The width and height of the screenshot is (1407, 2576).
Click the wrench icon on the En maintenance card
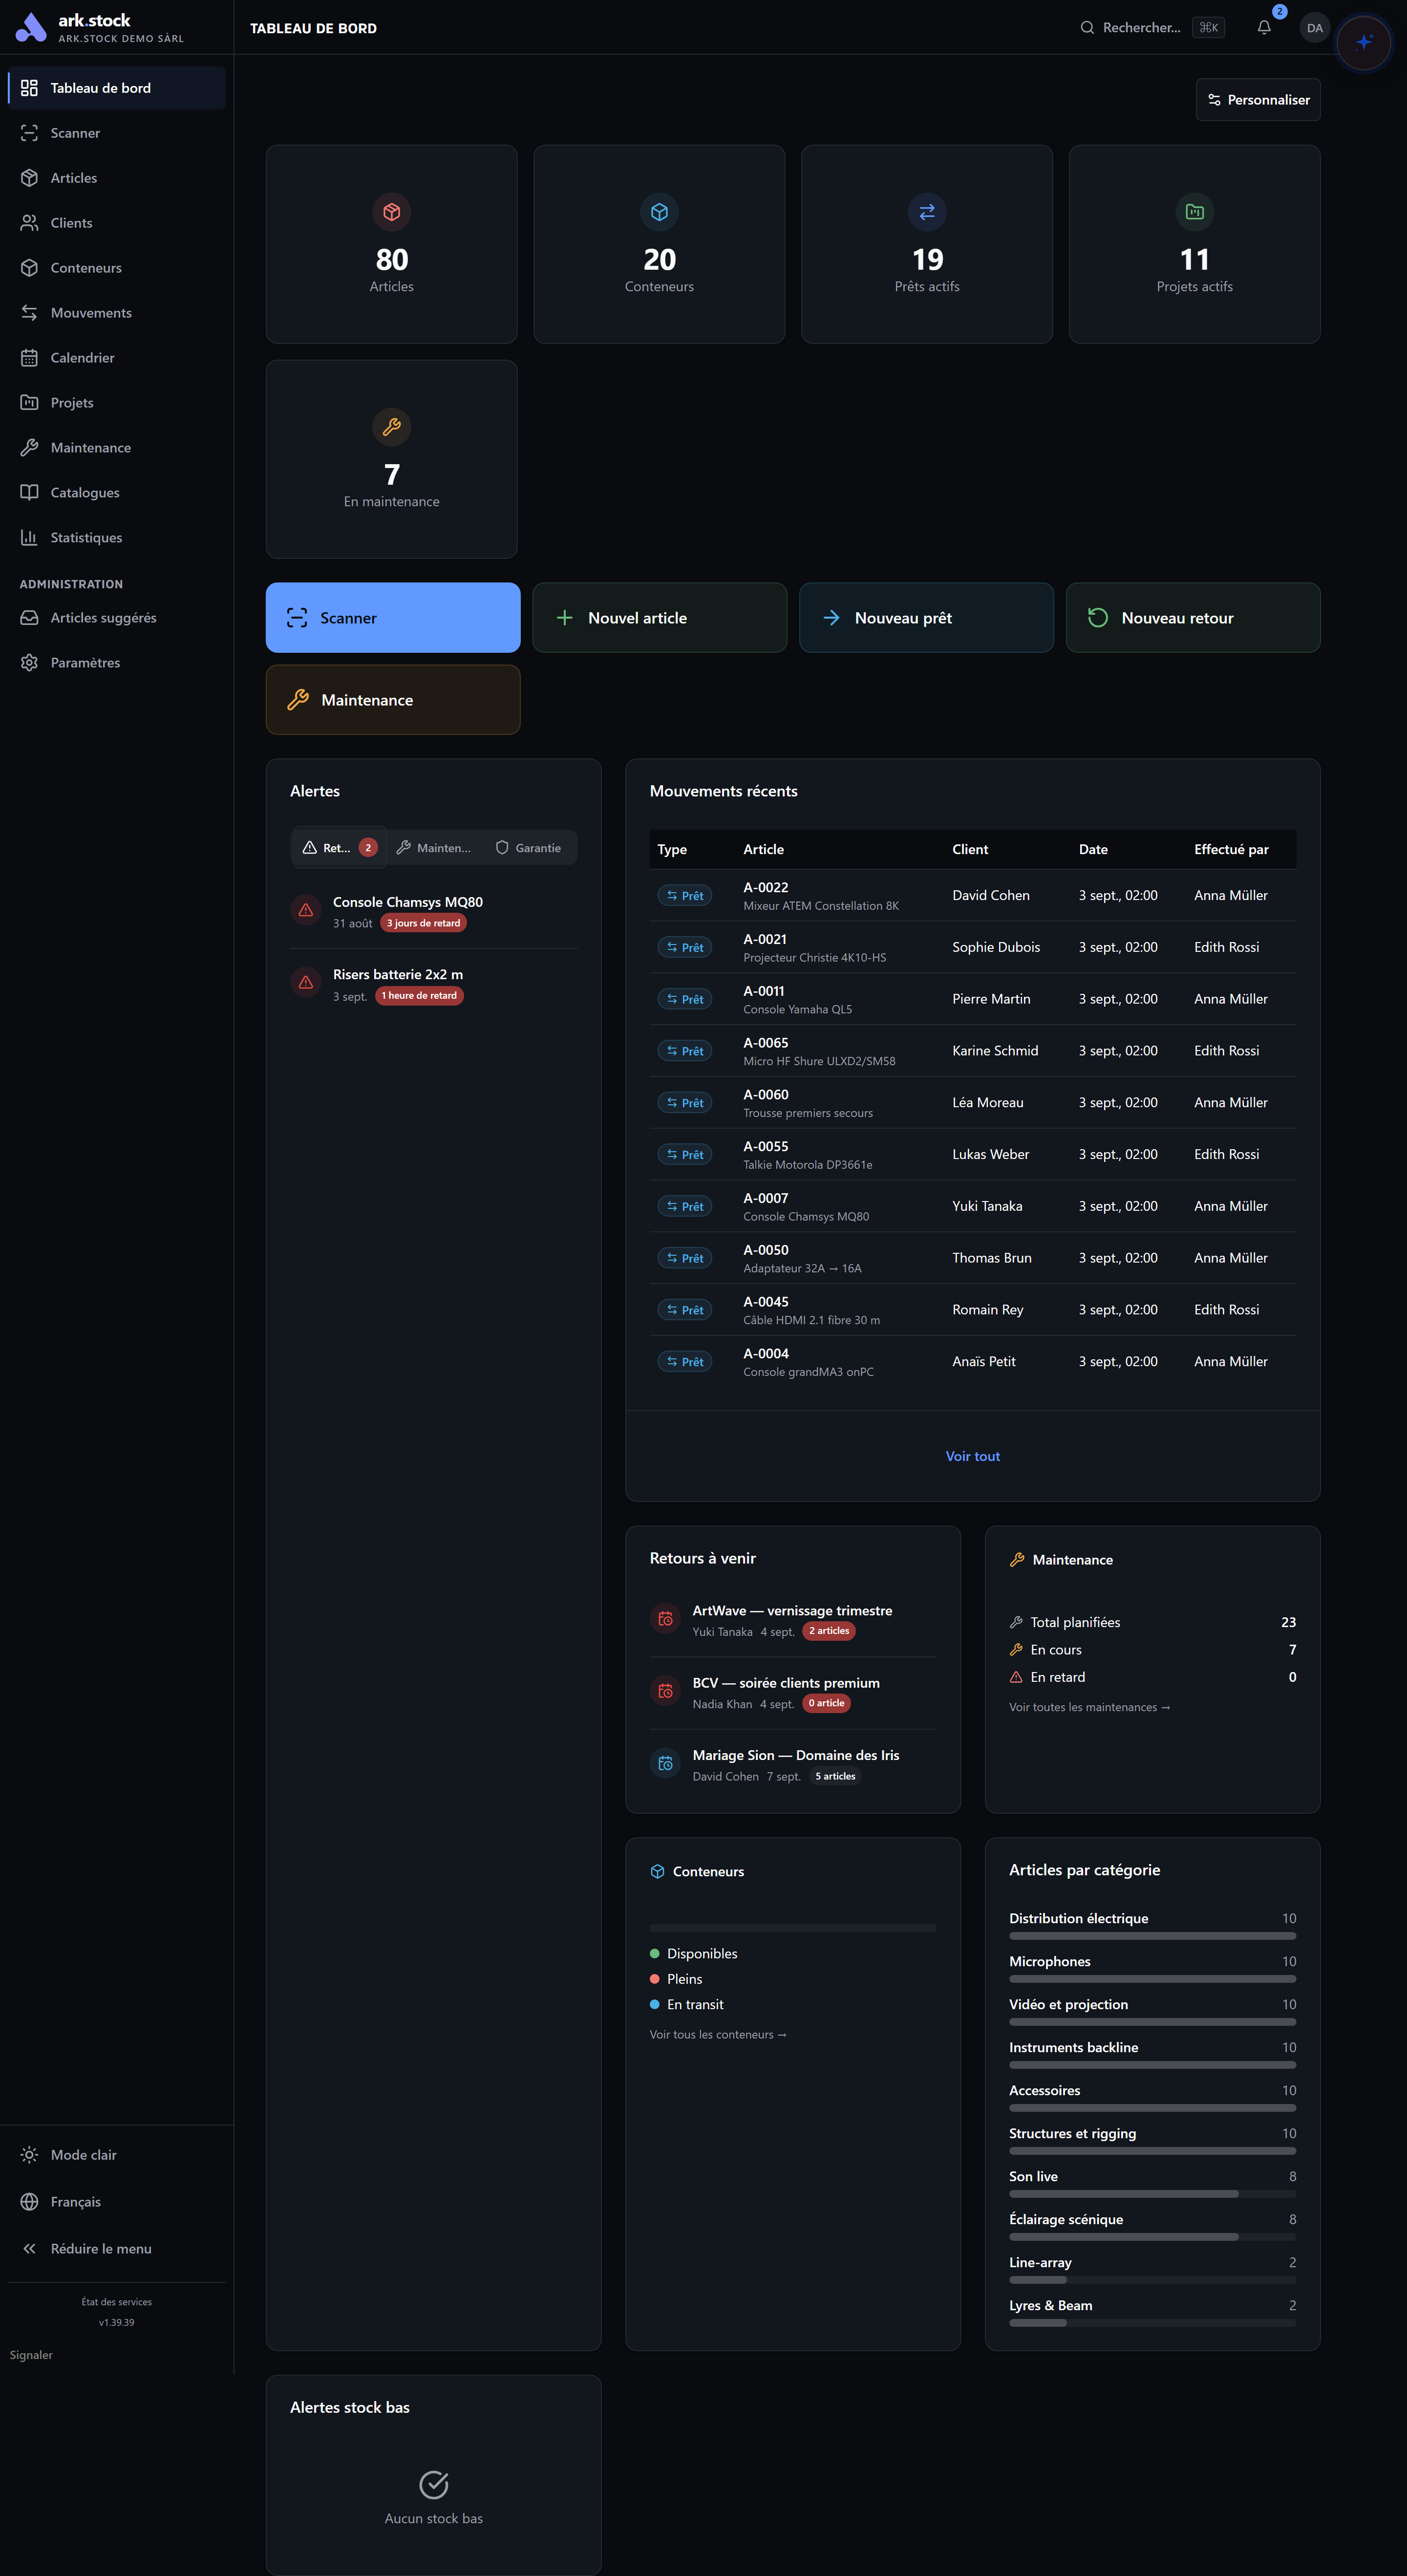[x=392, y=427]
